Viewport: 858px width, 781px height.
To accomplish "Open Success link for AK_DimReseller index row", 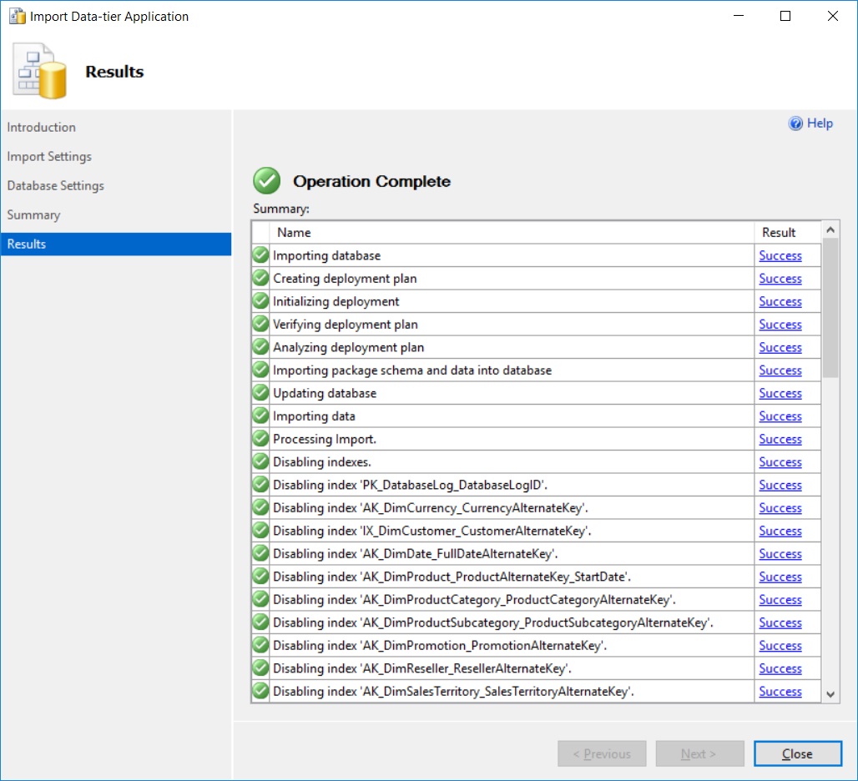I will pos(780,669).
